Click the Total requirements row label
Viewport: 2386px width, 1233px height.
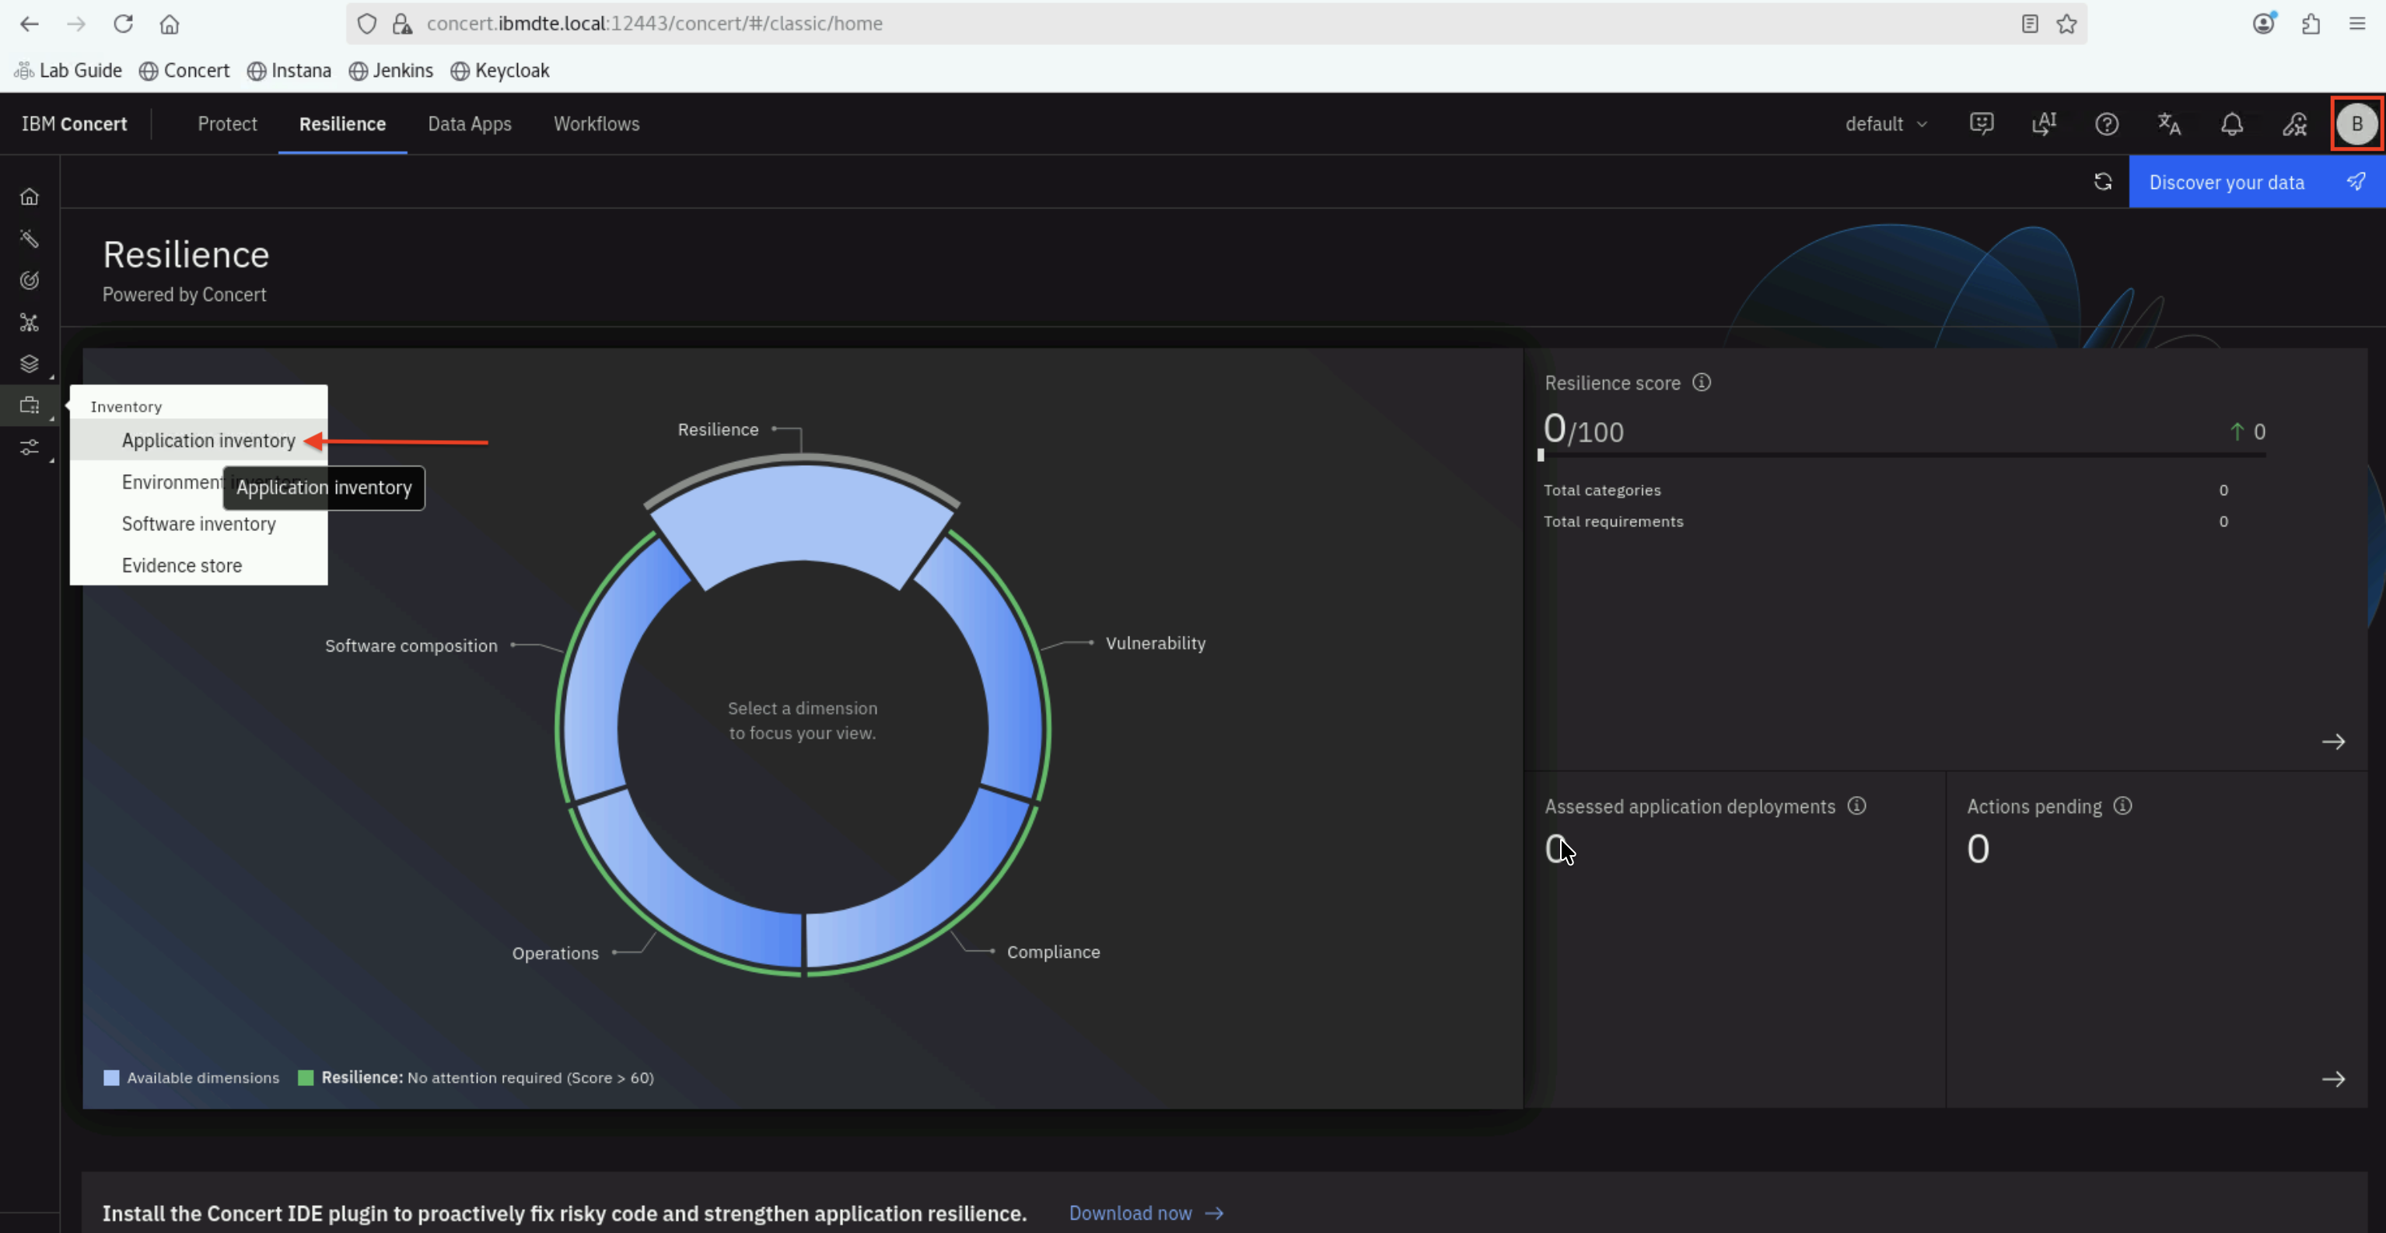[x=1614, y=522]
